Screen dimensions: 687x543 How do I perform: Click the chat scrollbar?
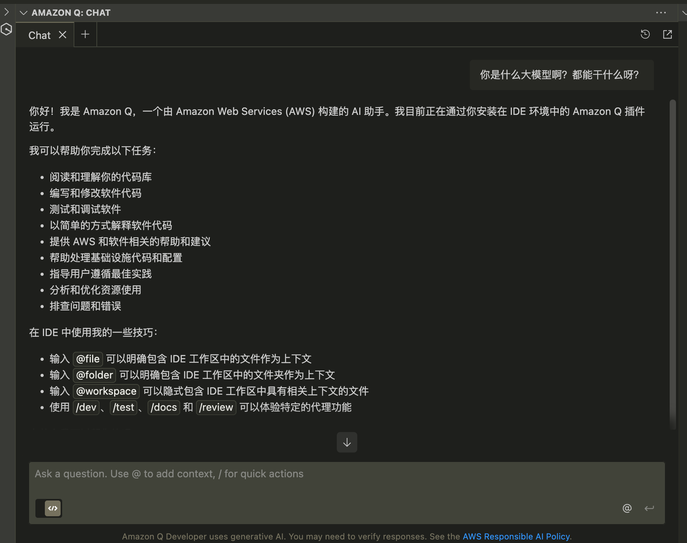(673, 264)
